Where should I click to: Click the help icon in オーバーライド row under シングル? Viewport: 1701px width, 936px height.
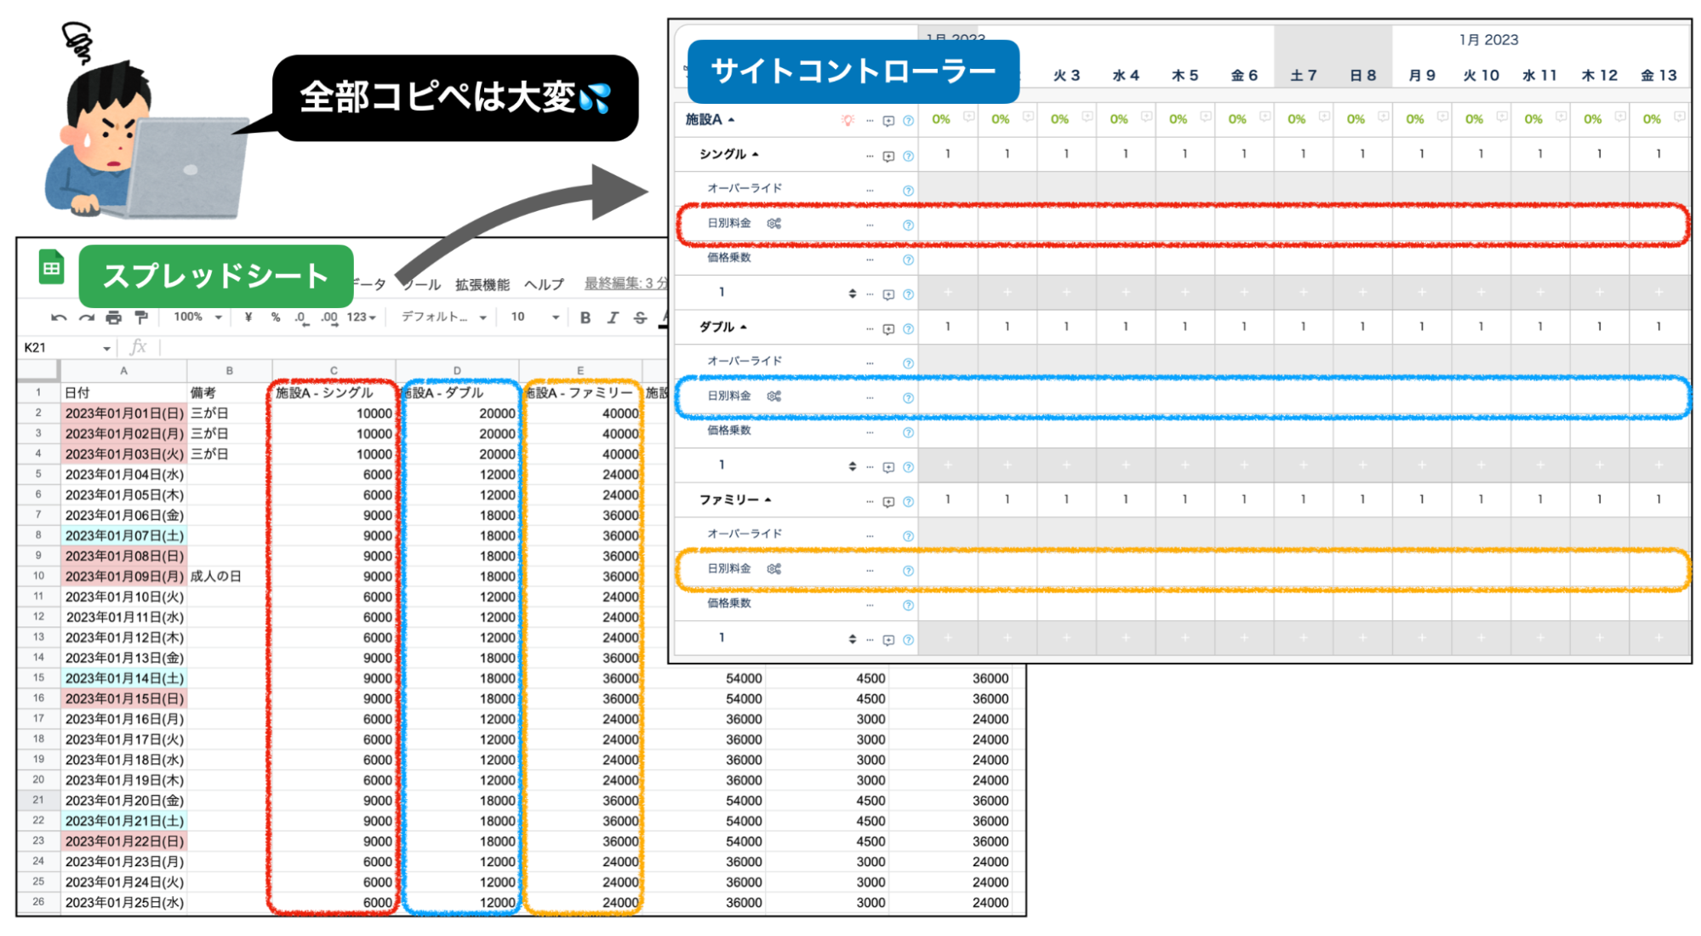point(908,190)
